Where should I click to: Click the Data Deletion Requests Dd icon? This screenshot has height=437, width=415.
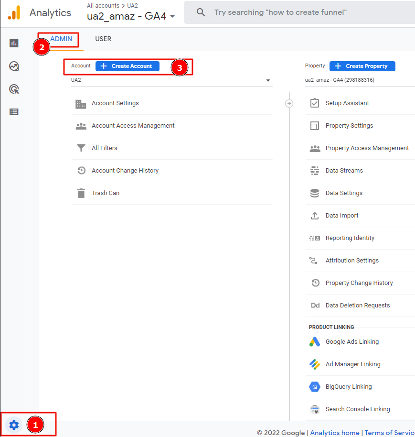(x=315, y=306)
